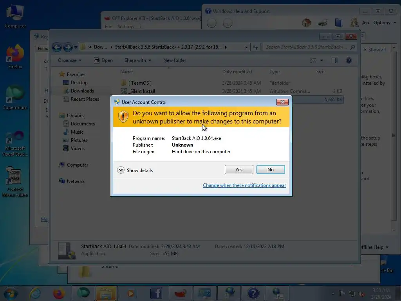Open Supermium desktop shortcut
Viewport: 401px width, 301px height.
tap(15, 98)
